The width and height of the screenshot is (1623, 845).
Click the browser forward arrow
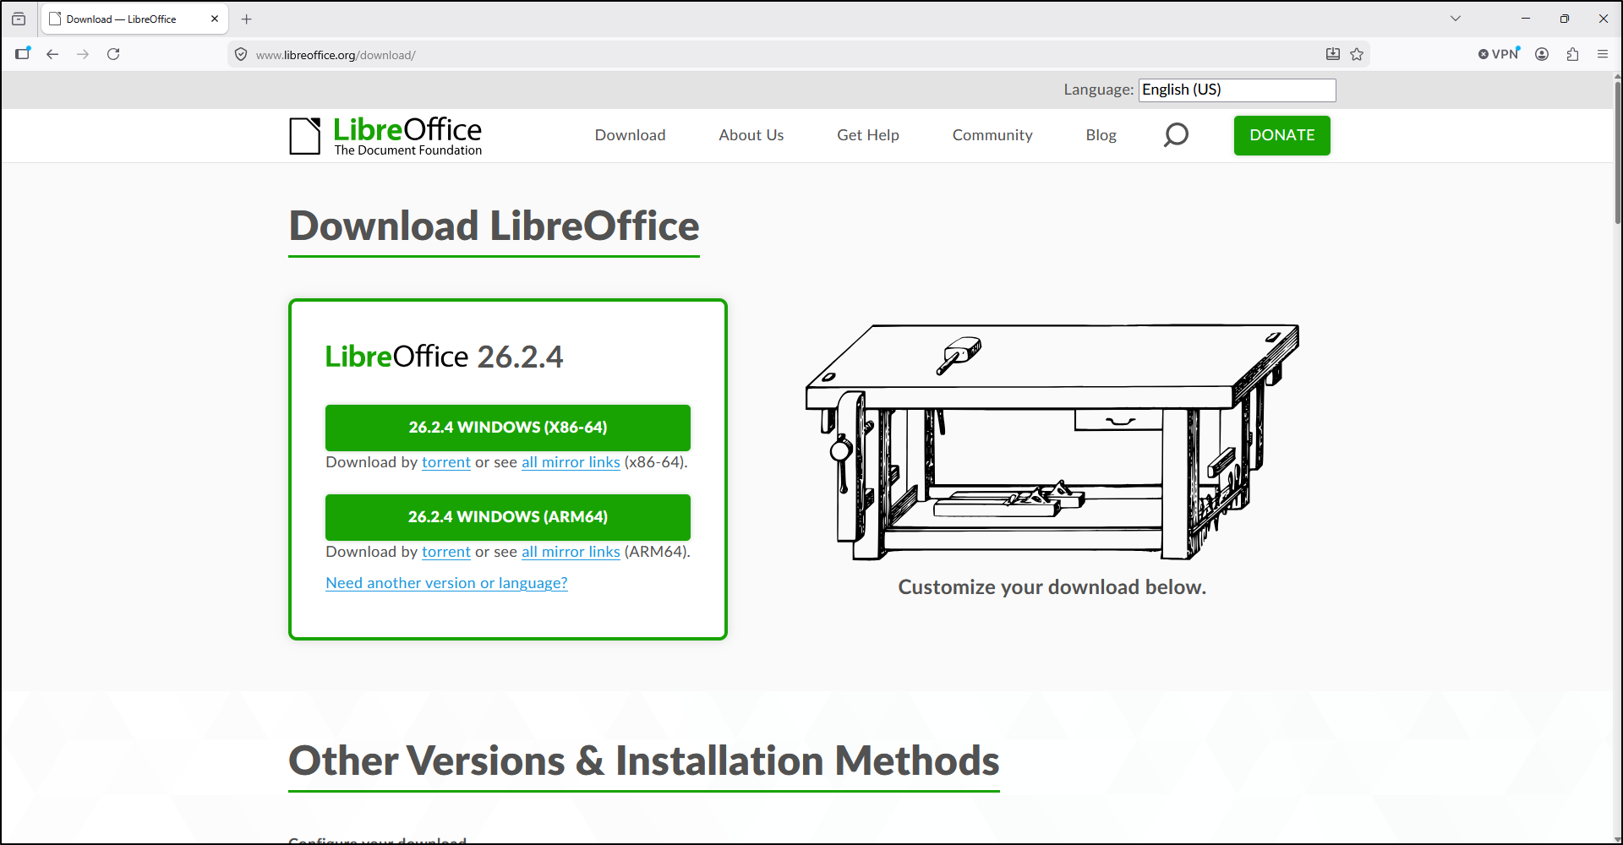pos(83,54)
